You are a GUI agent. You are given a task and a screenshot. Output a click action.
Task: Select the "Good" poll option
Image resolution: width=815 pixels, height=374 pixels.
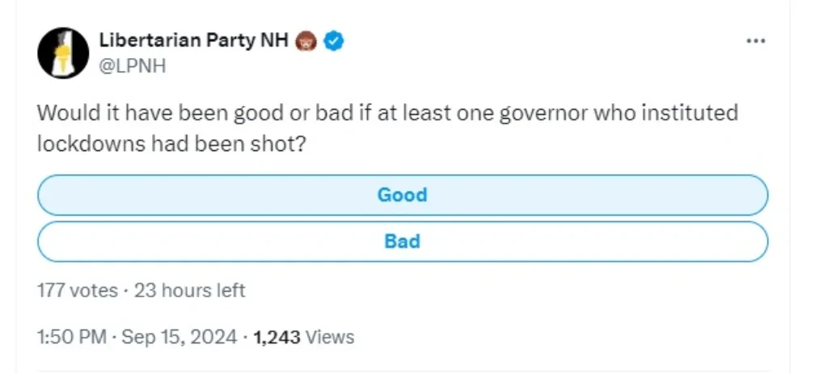tap(402, 195)
